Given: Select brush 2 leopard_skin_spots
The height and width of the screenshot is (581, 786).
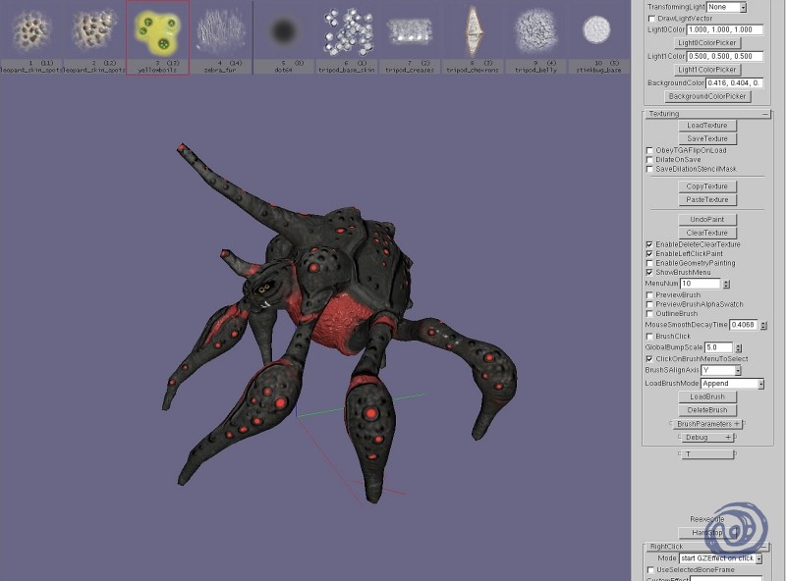Looking at the screenshot, I should pyautogui.click(x=94, y=37).
